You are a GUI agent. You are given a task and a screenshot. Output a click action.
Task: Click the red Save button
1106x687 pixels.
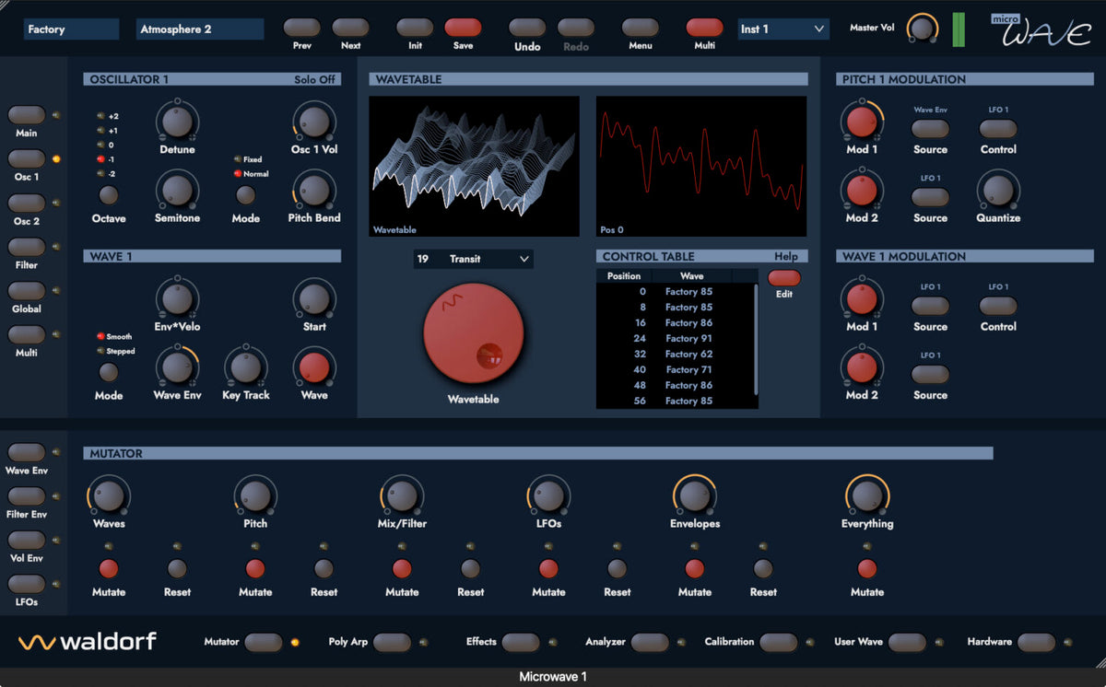463,28
